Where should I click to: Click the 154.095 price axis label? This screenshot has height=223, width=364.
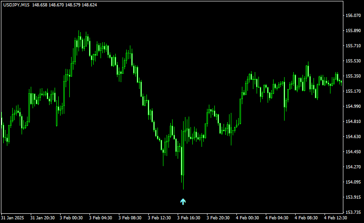coord(353,182)
